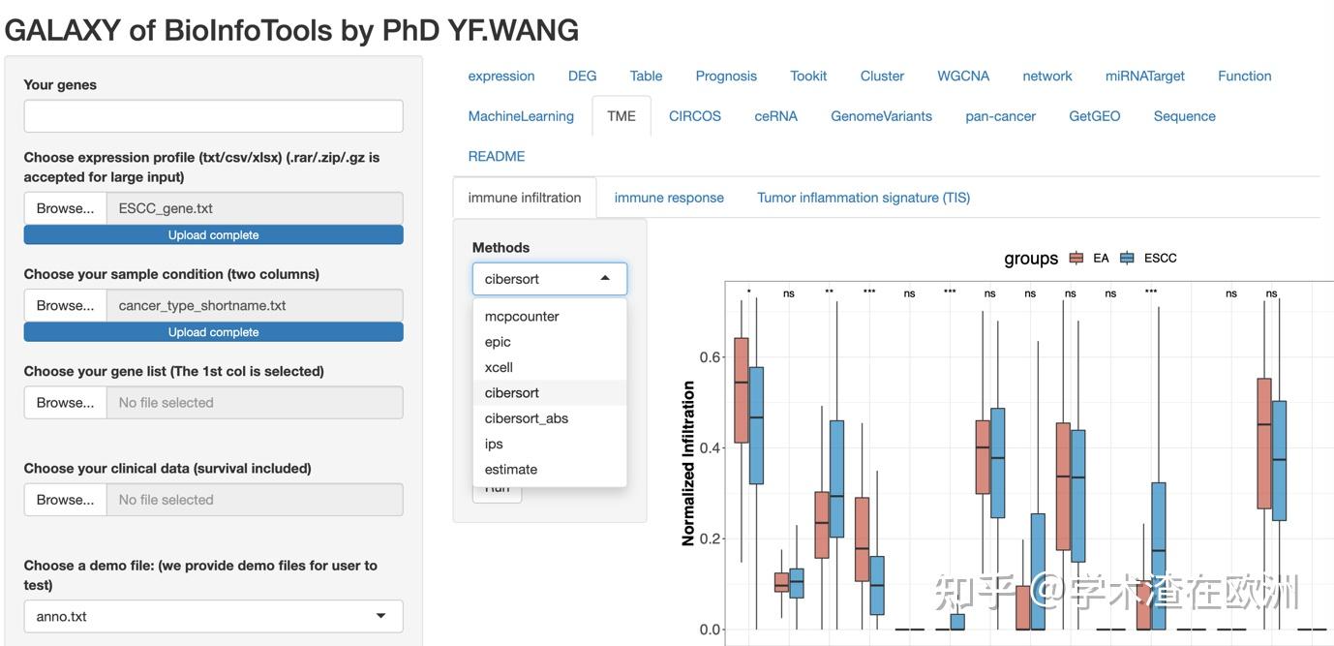Image resolution: width=1334 pixels, height=646 pixels.
Task: Open the README tab
Action: (497, 156)
